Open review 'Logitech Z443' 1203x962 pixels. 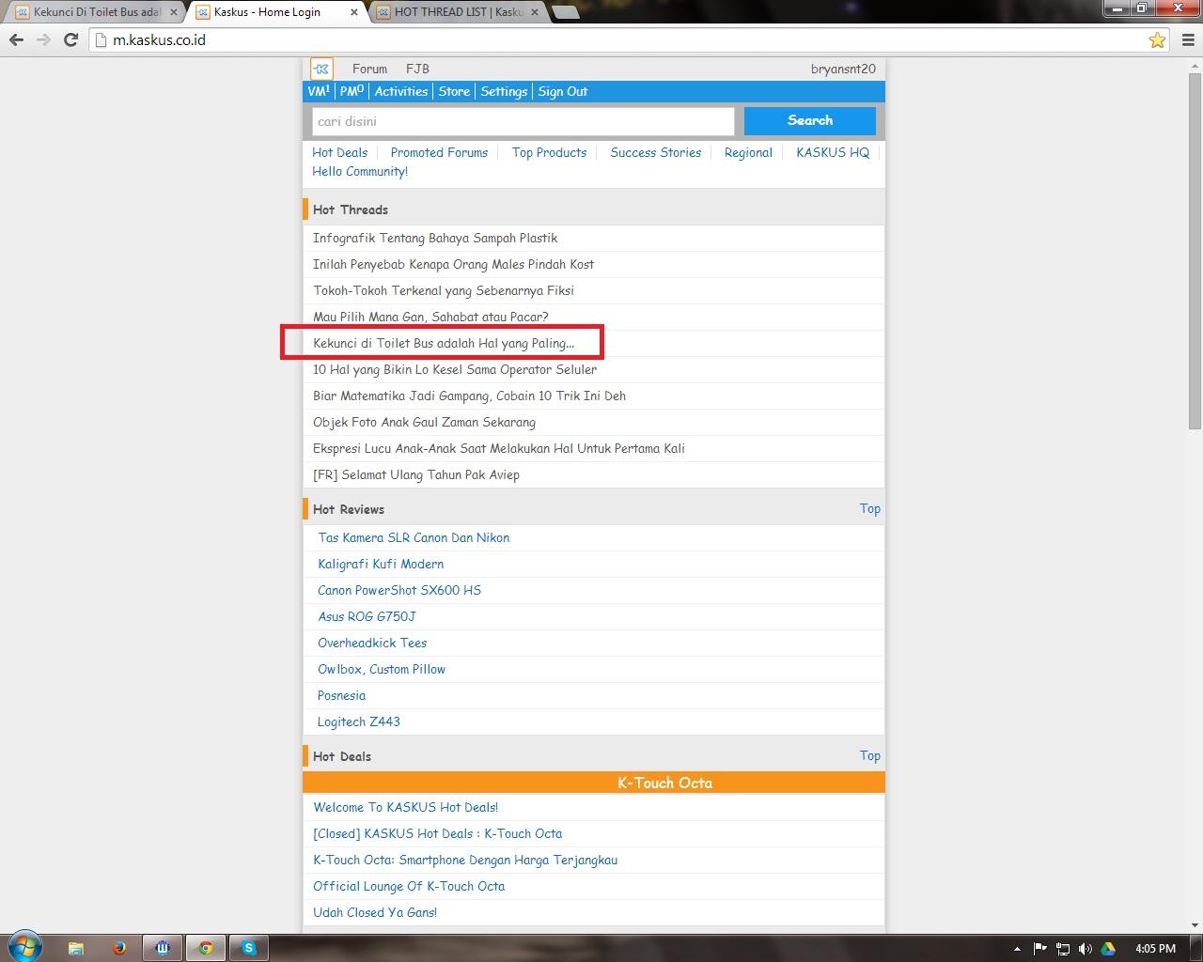point(359,721)
